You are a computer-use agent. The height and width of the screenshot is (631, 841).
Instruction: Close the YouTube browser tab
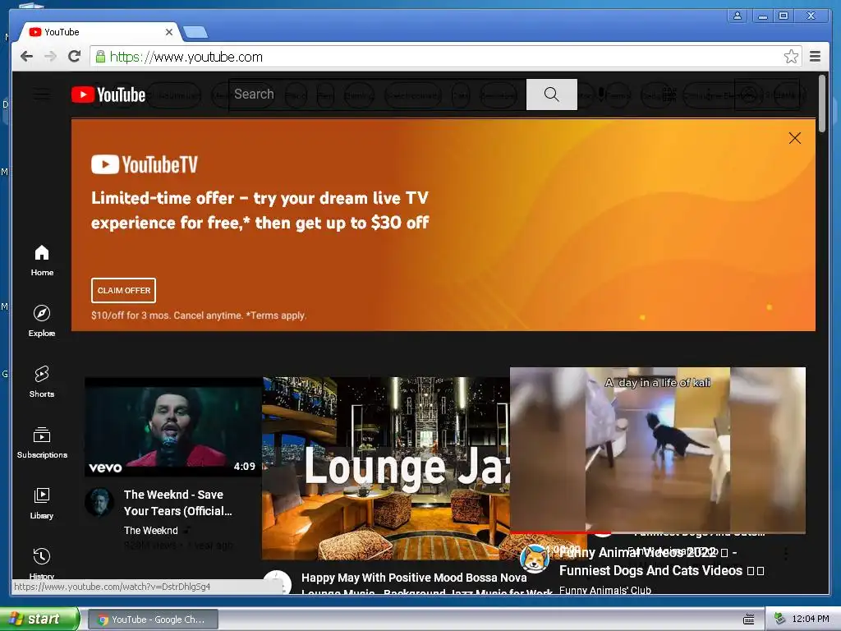pos(169,32)
